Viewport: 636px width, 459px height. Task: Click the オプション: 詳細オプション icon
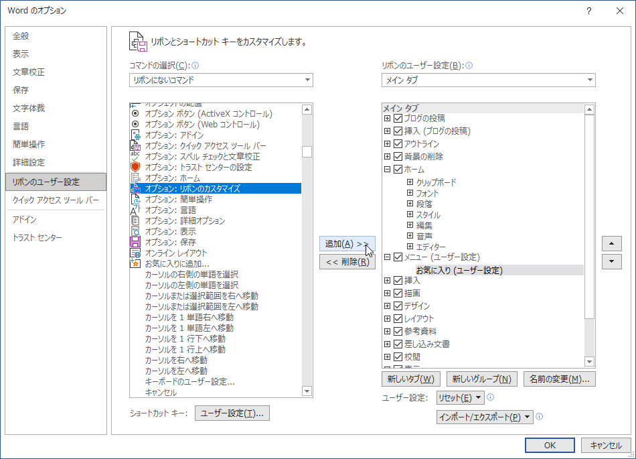click(135, 220)
